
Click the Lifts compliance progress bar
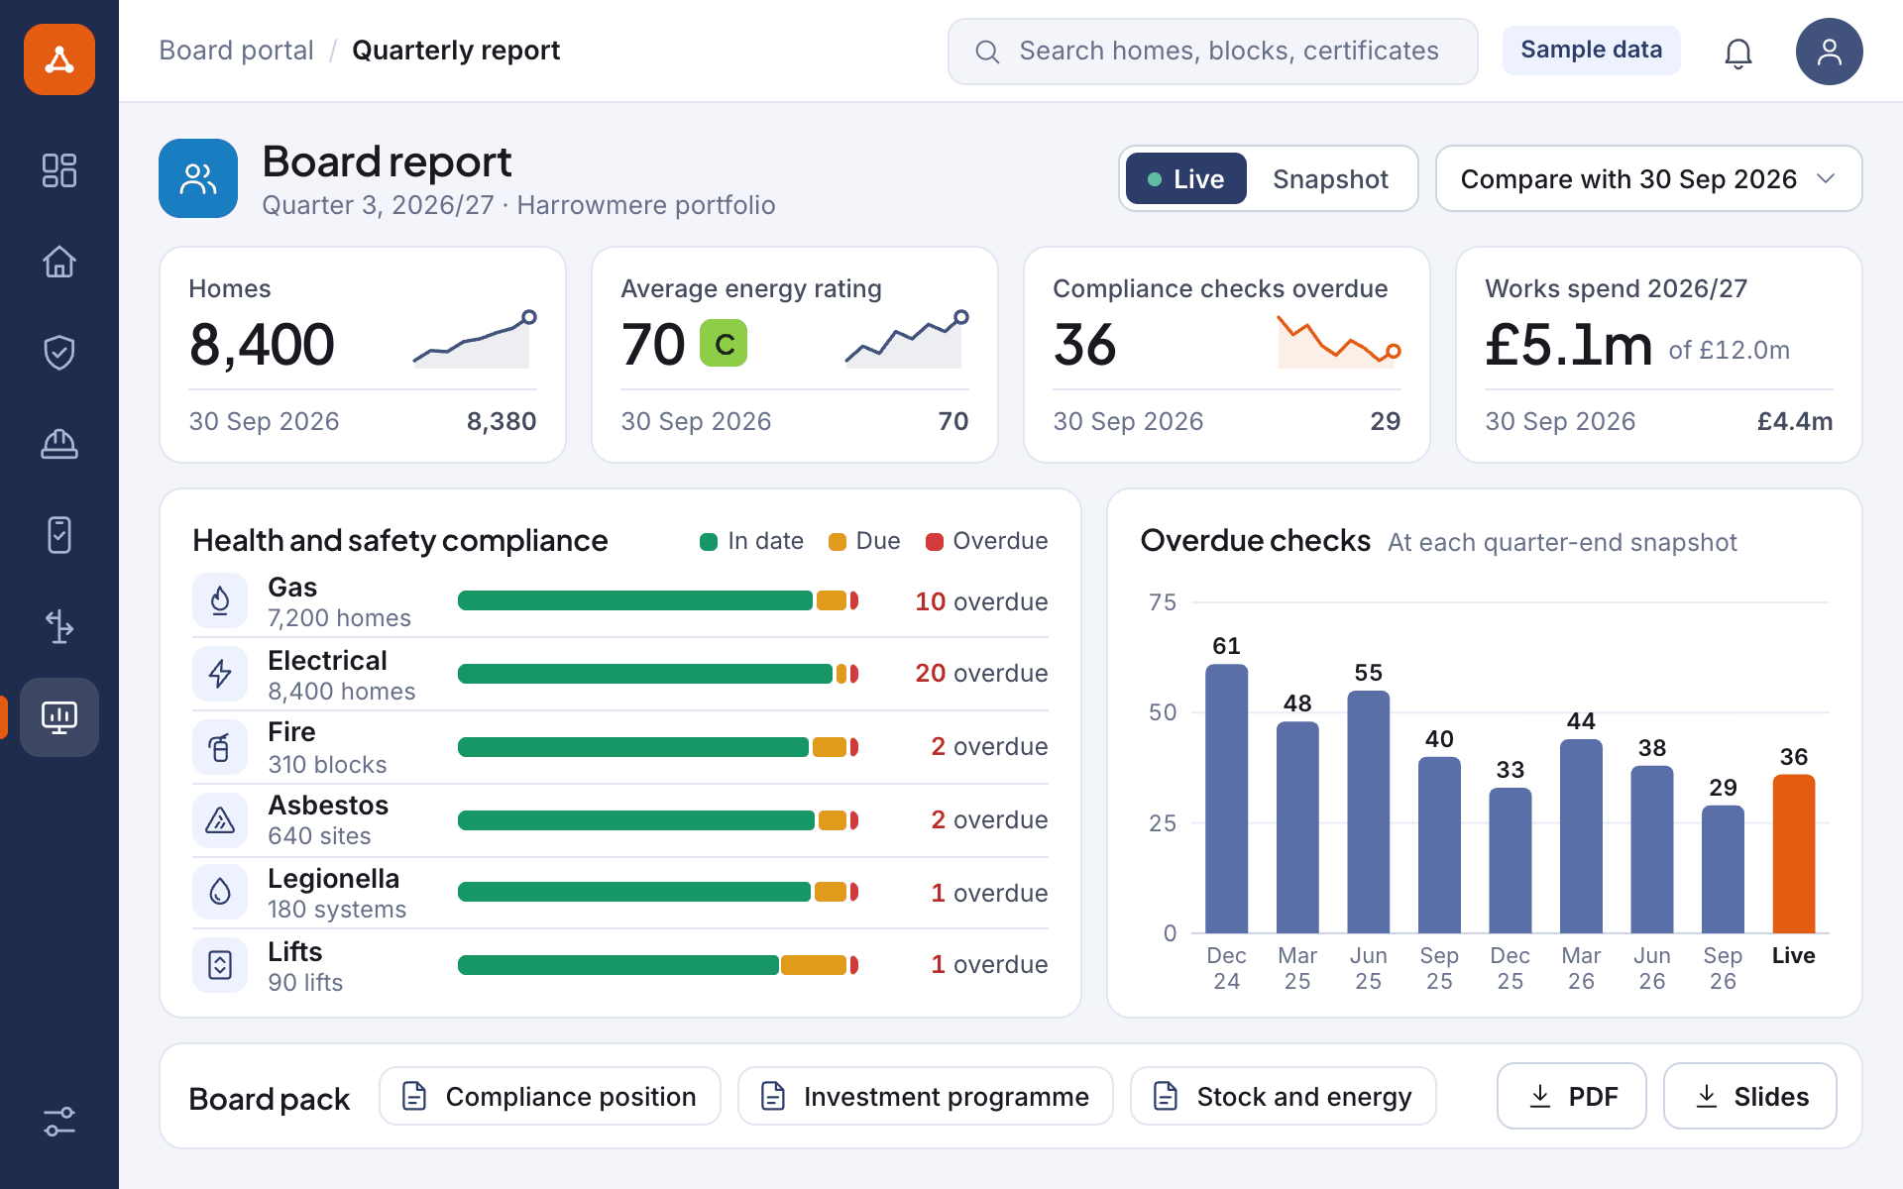tap(658, 965)
